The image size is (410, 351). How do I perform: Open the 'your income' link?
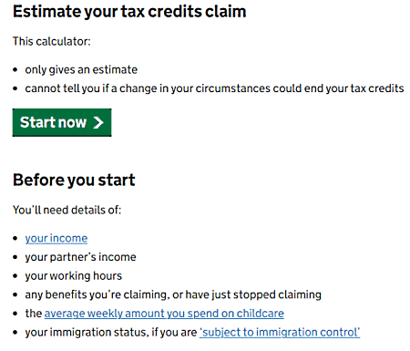pos(56,238)
